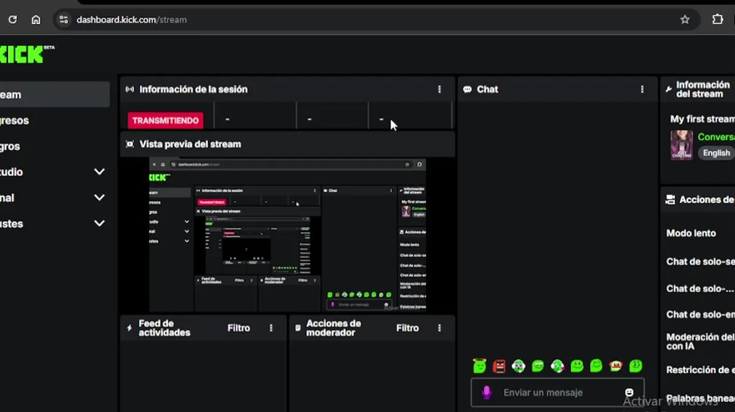The image size is (735, 412).
Task: Click the stream preview video
Action: (287, 235)
